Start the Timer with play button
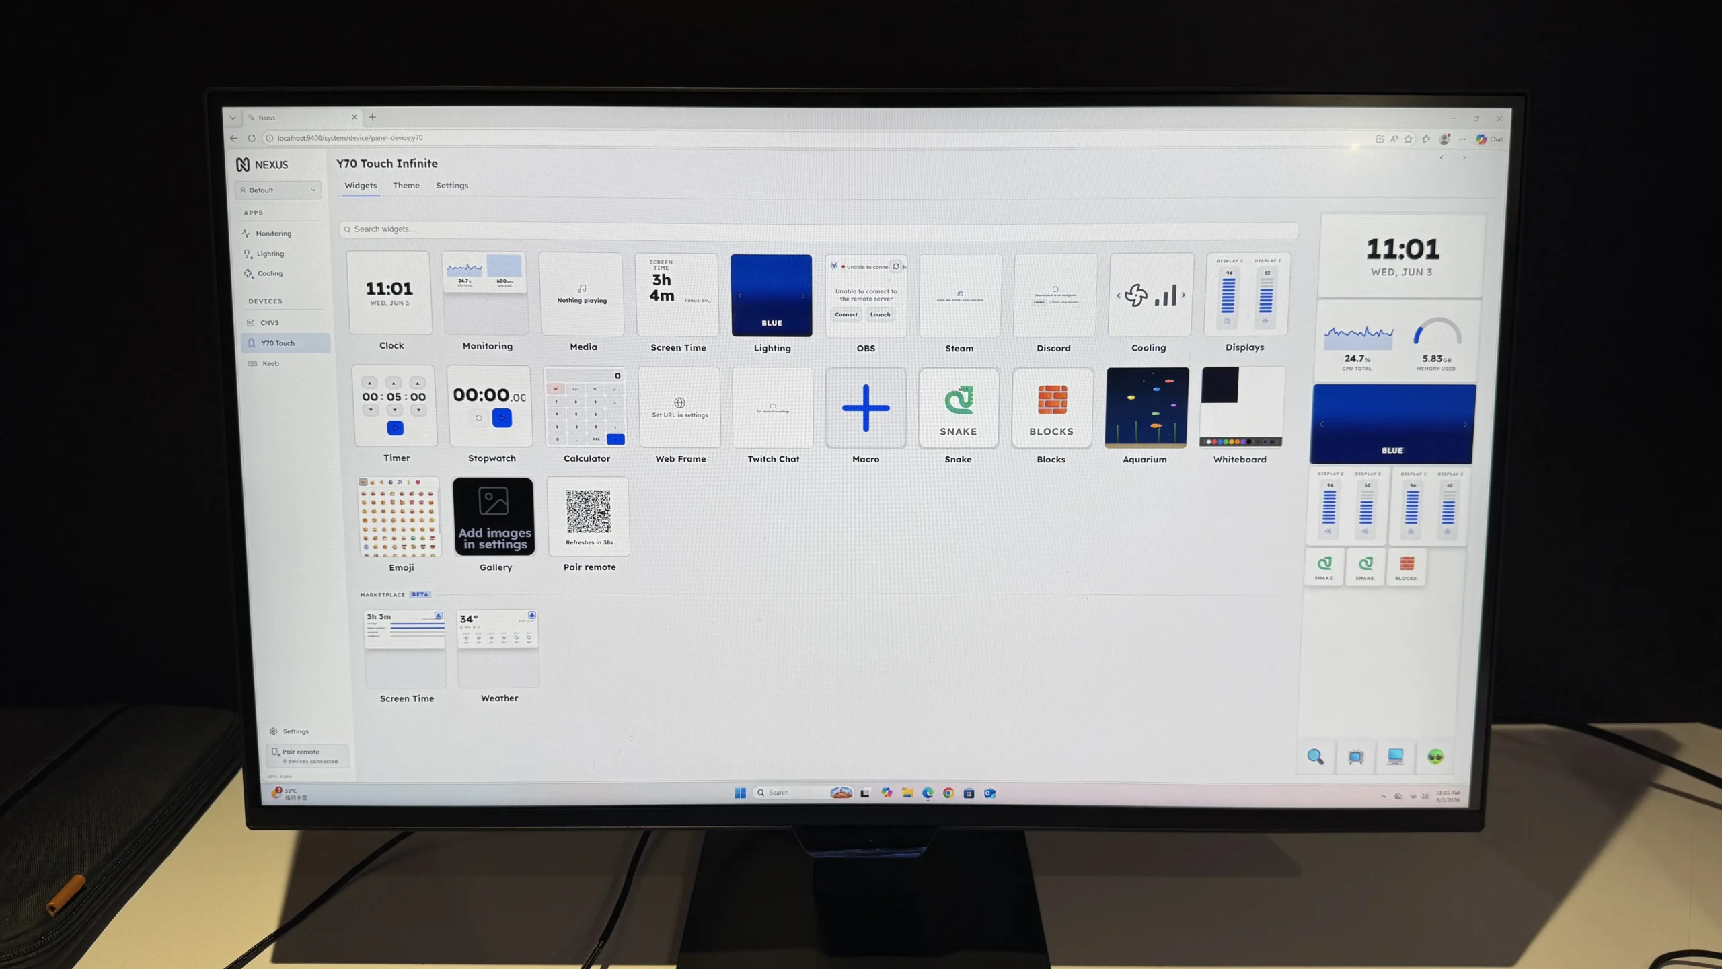This screenshot has width=1722, height=969. click(396, 428)
